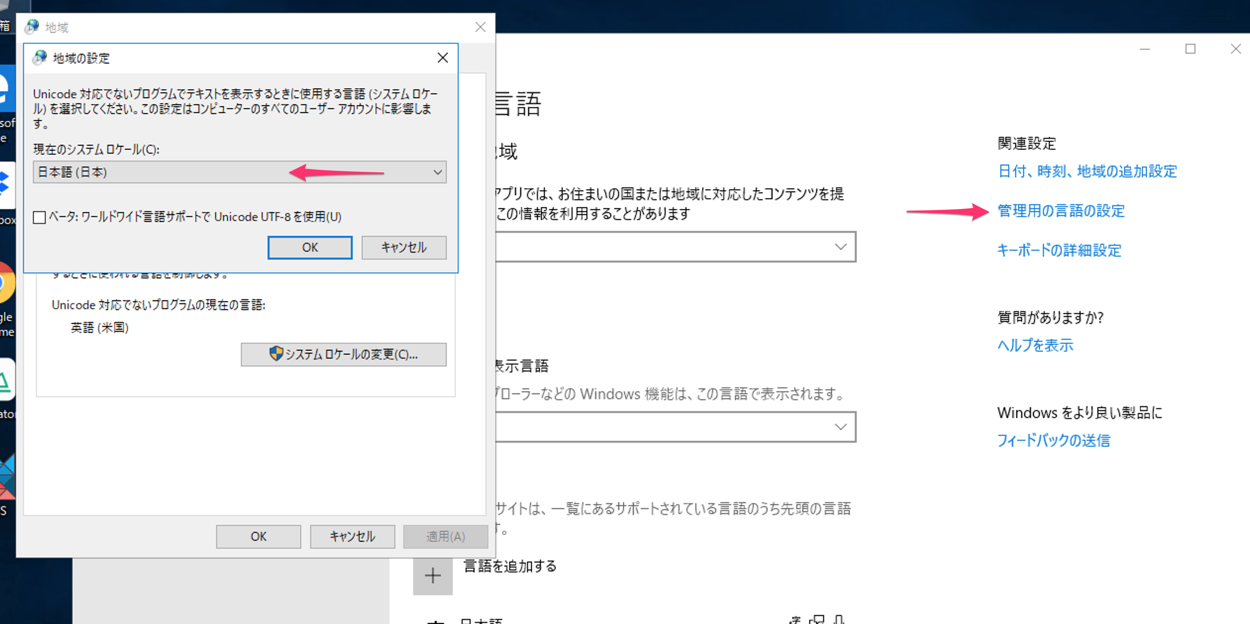Open フィードバックの送信 link
1250x624 pixels.
[1053, 440]
